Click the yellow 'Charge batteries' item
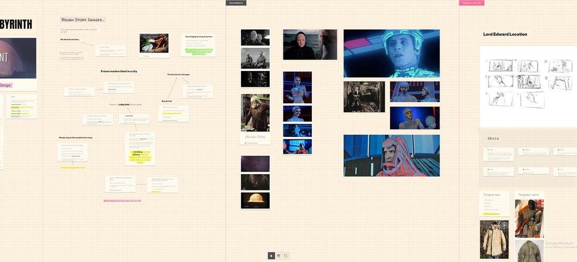Viewport: 577px width, 262px height. pyautogui.click(x=492, y=214)
